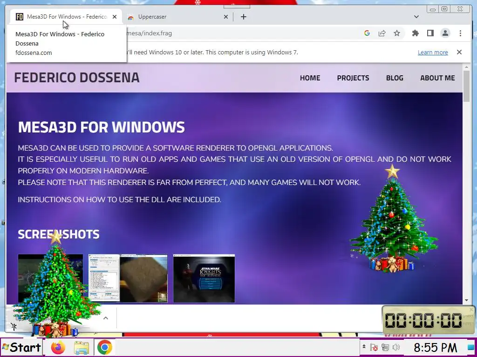
Task: Open Chrome three-dot menu
Action: coord(460,33)
